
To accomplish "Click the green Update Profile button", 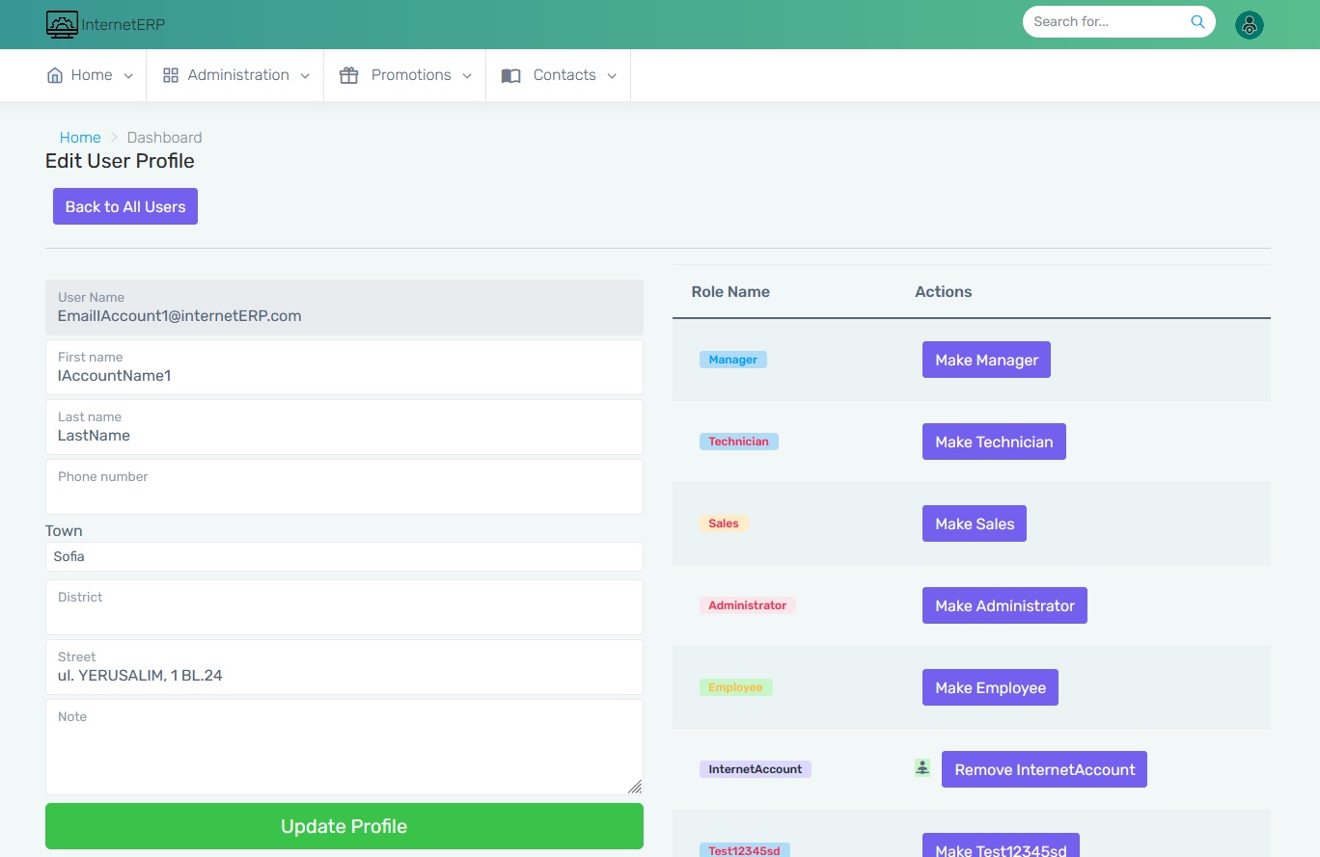I will click(344, 826).
